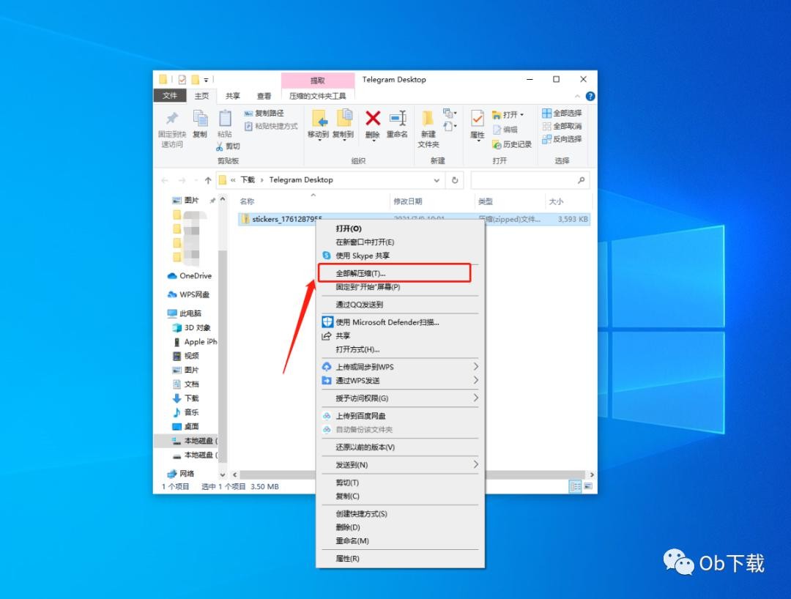The width and height of the screenshot is (791, 599).
Task: Scan with Microsoft Defender menu entry
Action: 387,322
